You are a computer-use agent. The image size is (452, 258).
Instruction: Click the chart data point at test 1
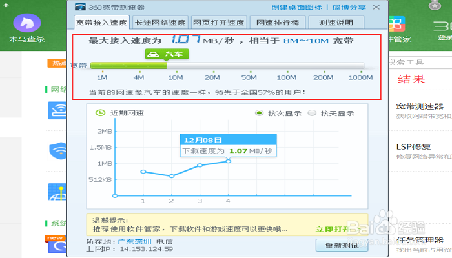[x=143, y=172]
